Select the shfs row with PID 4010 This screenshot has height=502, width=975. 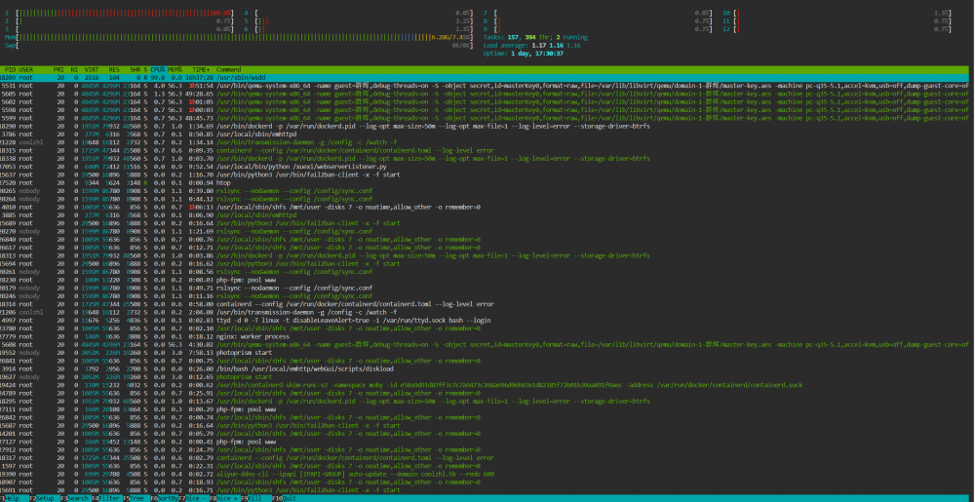[485, 207]
